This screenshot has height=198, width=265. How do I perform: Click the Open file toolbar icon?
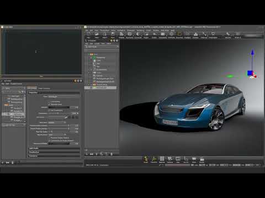pos(97,35)
